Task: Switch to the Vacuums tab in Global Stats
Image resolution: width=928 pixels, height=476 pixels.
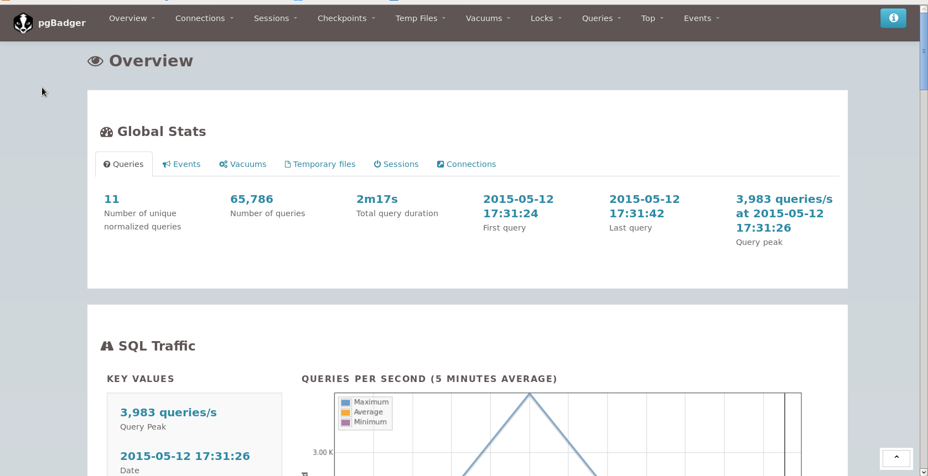Action: [x=242, y=164]
